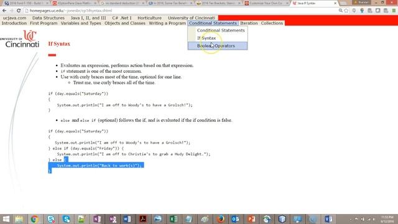Reload the page with the refresh icon

pyautogui.click(x=19, y=11)
